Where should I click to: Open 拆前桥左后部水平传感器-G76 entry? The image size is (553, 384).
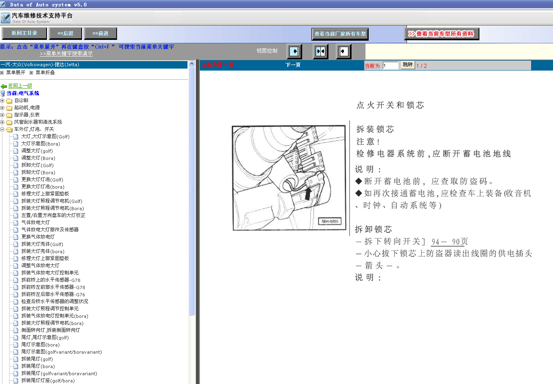pyautogui.click(x=53, y=294)
